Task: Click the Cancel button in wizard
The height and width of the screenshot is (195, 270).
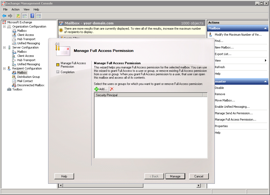Action: [x=199, y=176]
